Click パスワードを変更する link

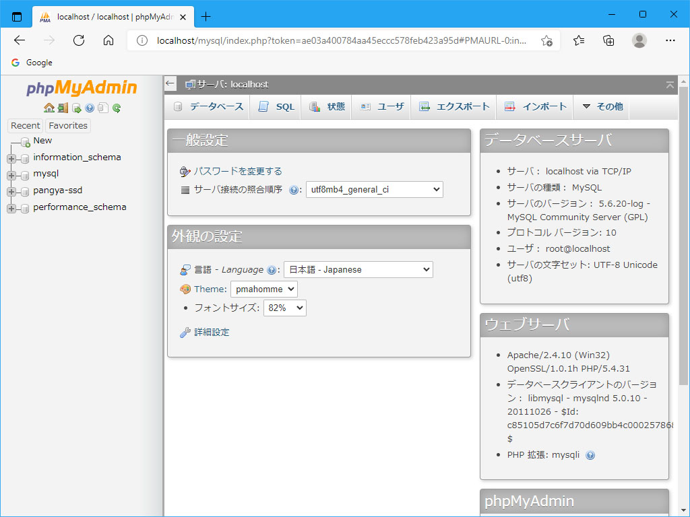click(238, 171)
